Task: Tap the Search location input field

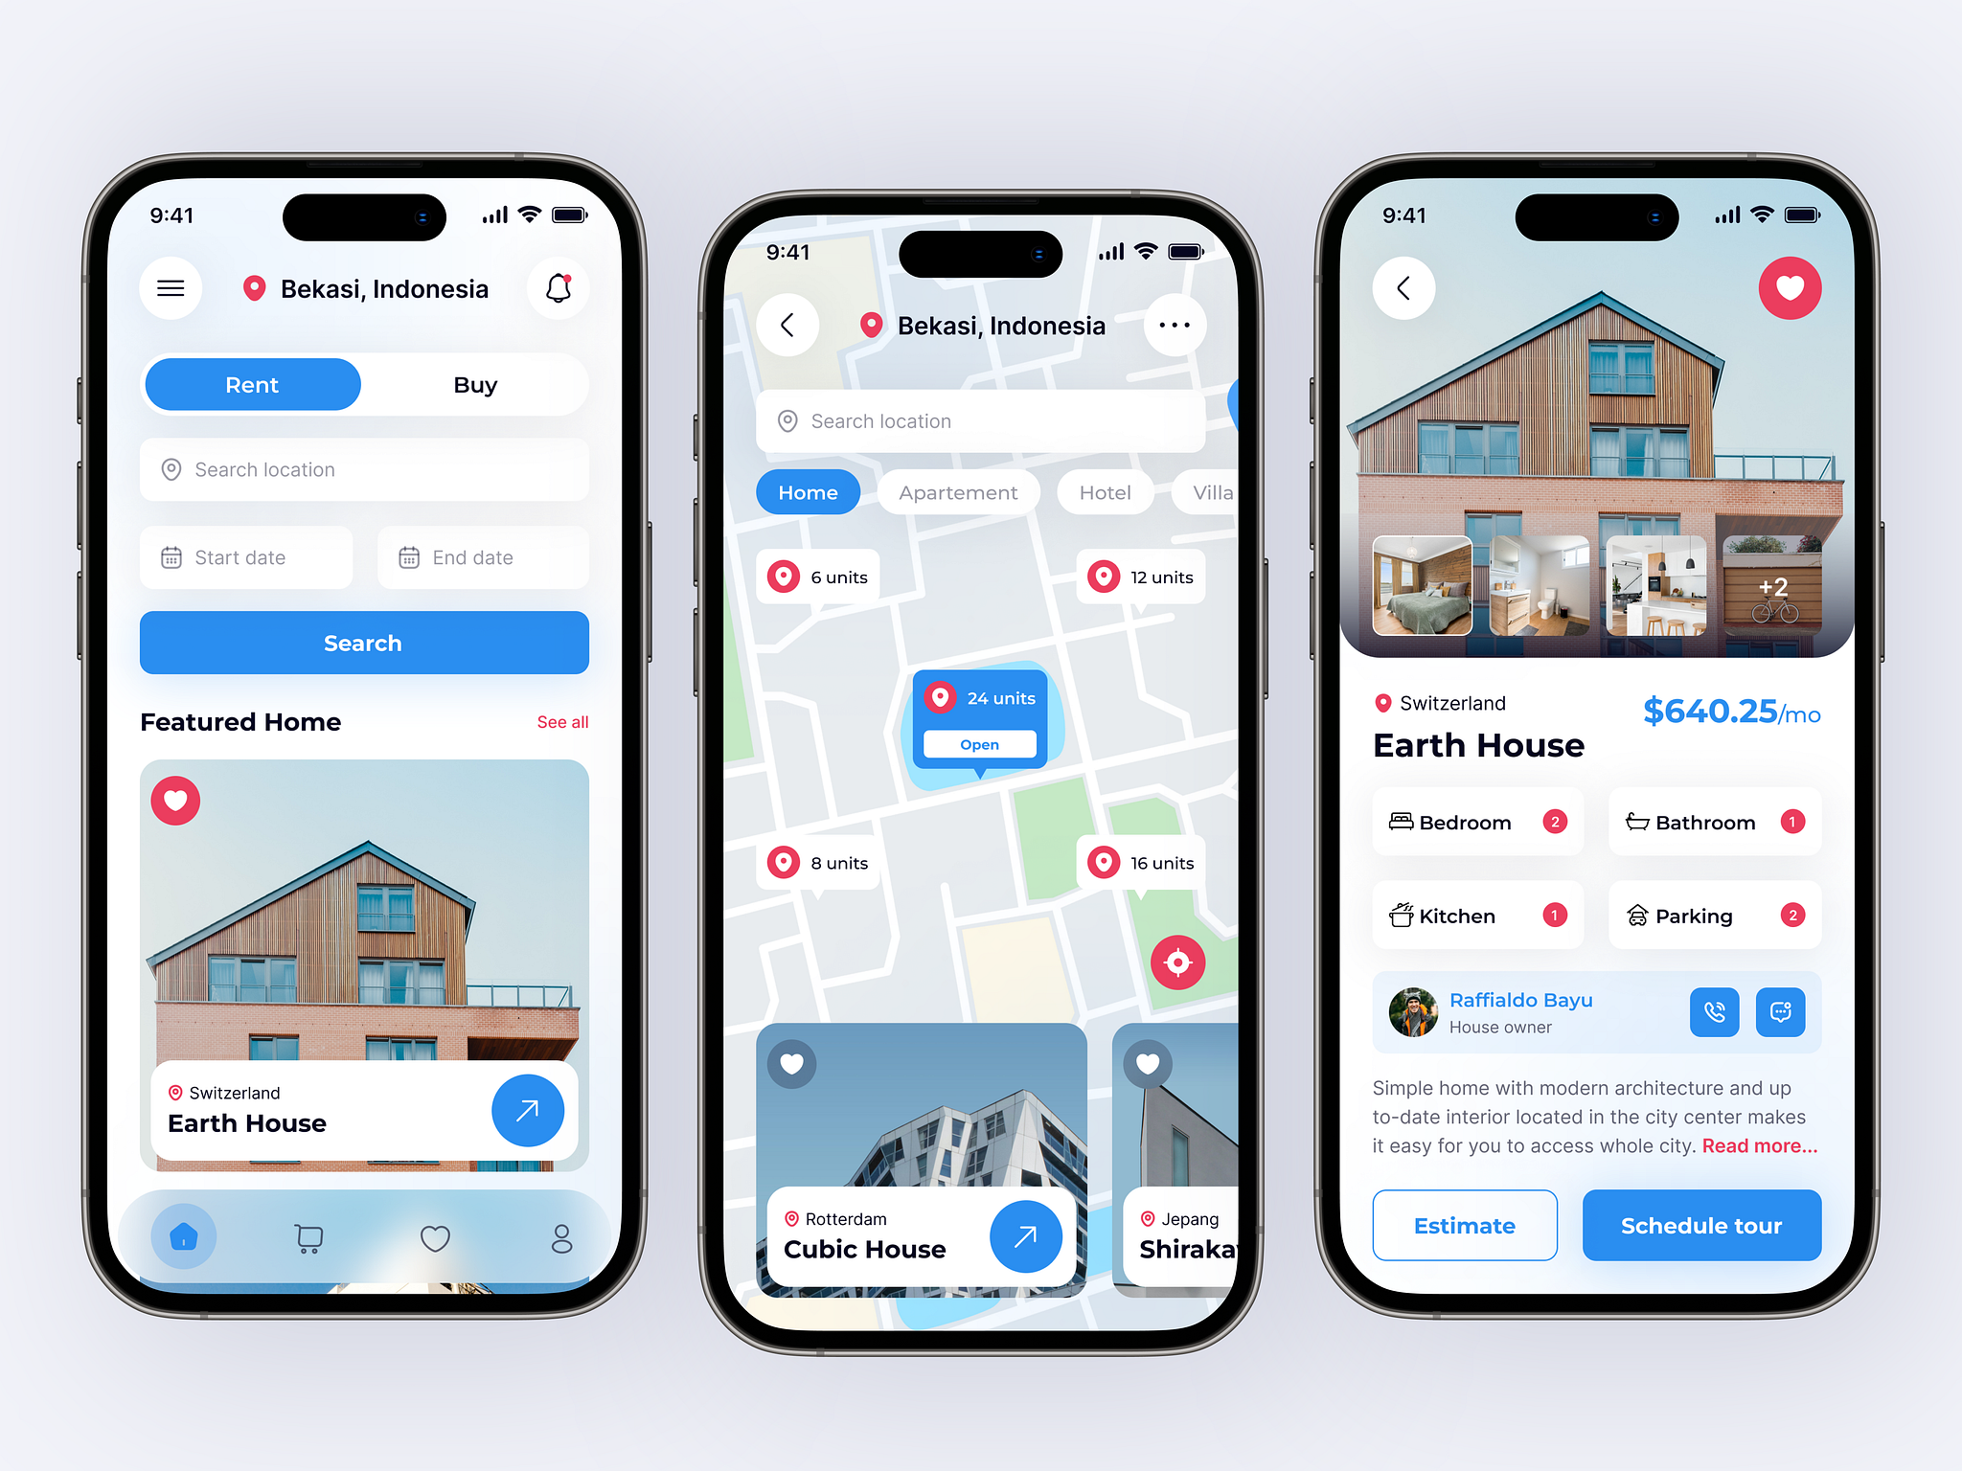Action: click(x=363, y=469)
